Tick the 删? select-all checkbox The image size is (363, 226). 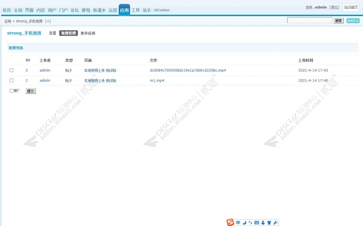click(x=12, y=91)
